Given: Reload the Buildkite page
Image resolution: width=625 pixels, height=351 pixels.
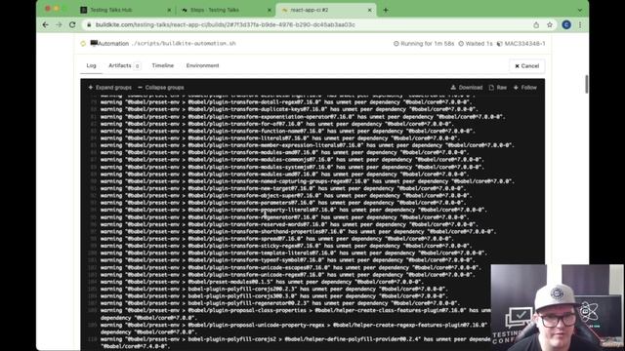Looking at the screenshot, I should [x=72, y=24].
